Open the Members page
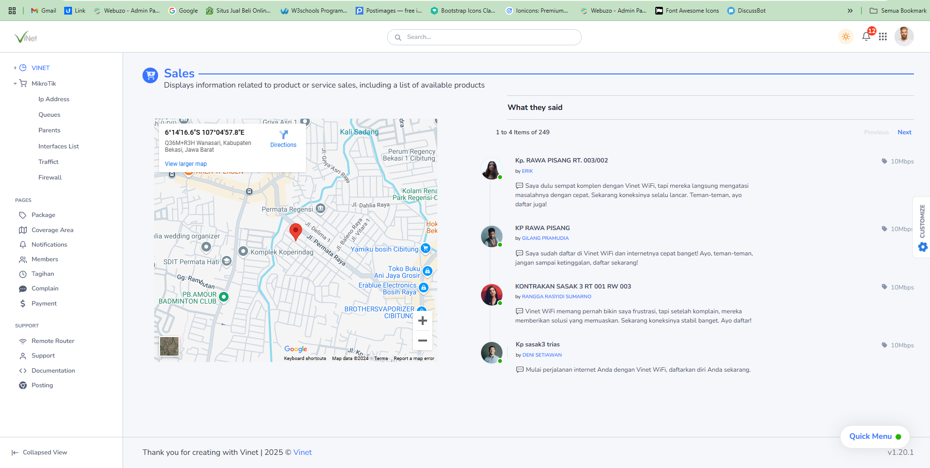Screen dimensions: 930x468 [x=45, y=259]
